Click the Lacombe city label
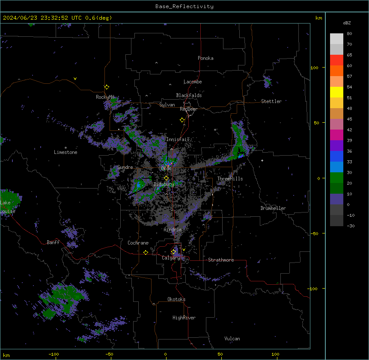The width and height of the screenshot is (369, 360). click(193, 82)
